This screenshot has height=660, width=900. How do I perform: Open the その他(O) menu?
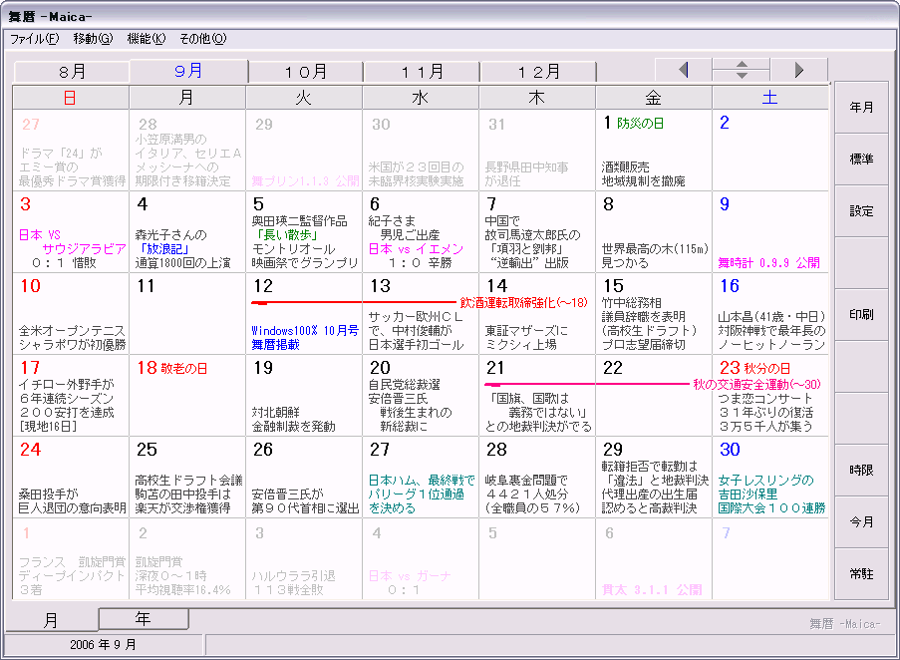point(202,39)
